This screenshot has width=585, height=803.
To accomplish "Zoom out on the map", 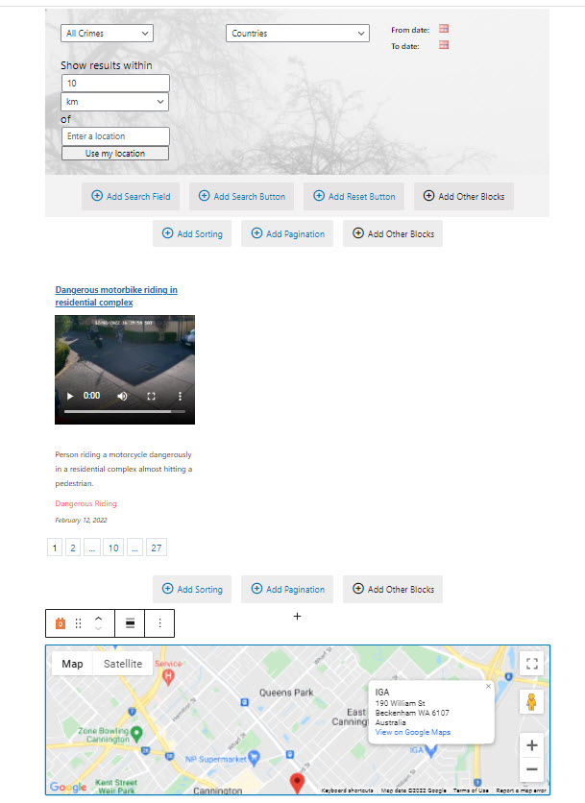I will (x=532, y=769).
